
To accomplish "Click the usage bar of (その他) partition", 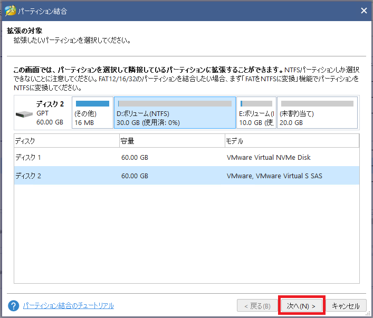I will click(x=92, y=103).
